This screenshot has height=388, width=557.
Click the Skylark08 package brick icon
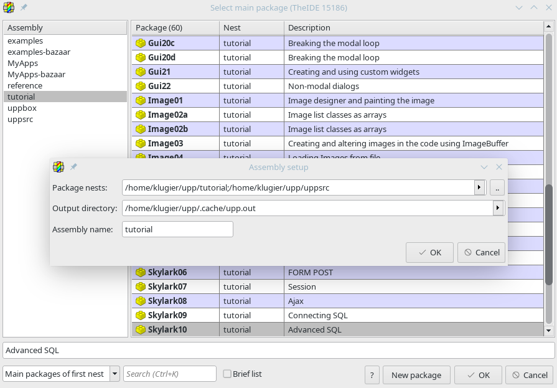click(141, 301)
